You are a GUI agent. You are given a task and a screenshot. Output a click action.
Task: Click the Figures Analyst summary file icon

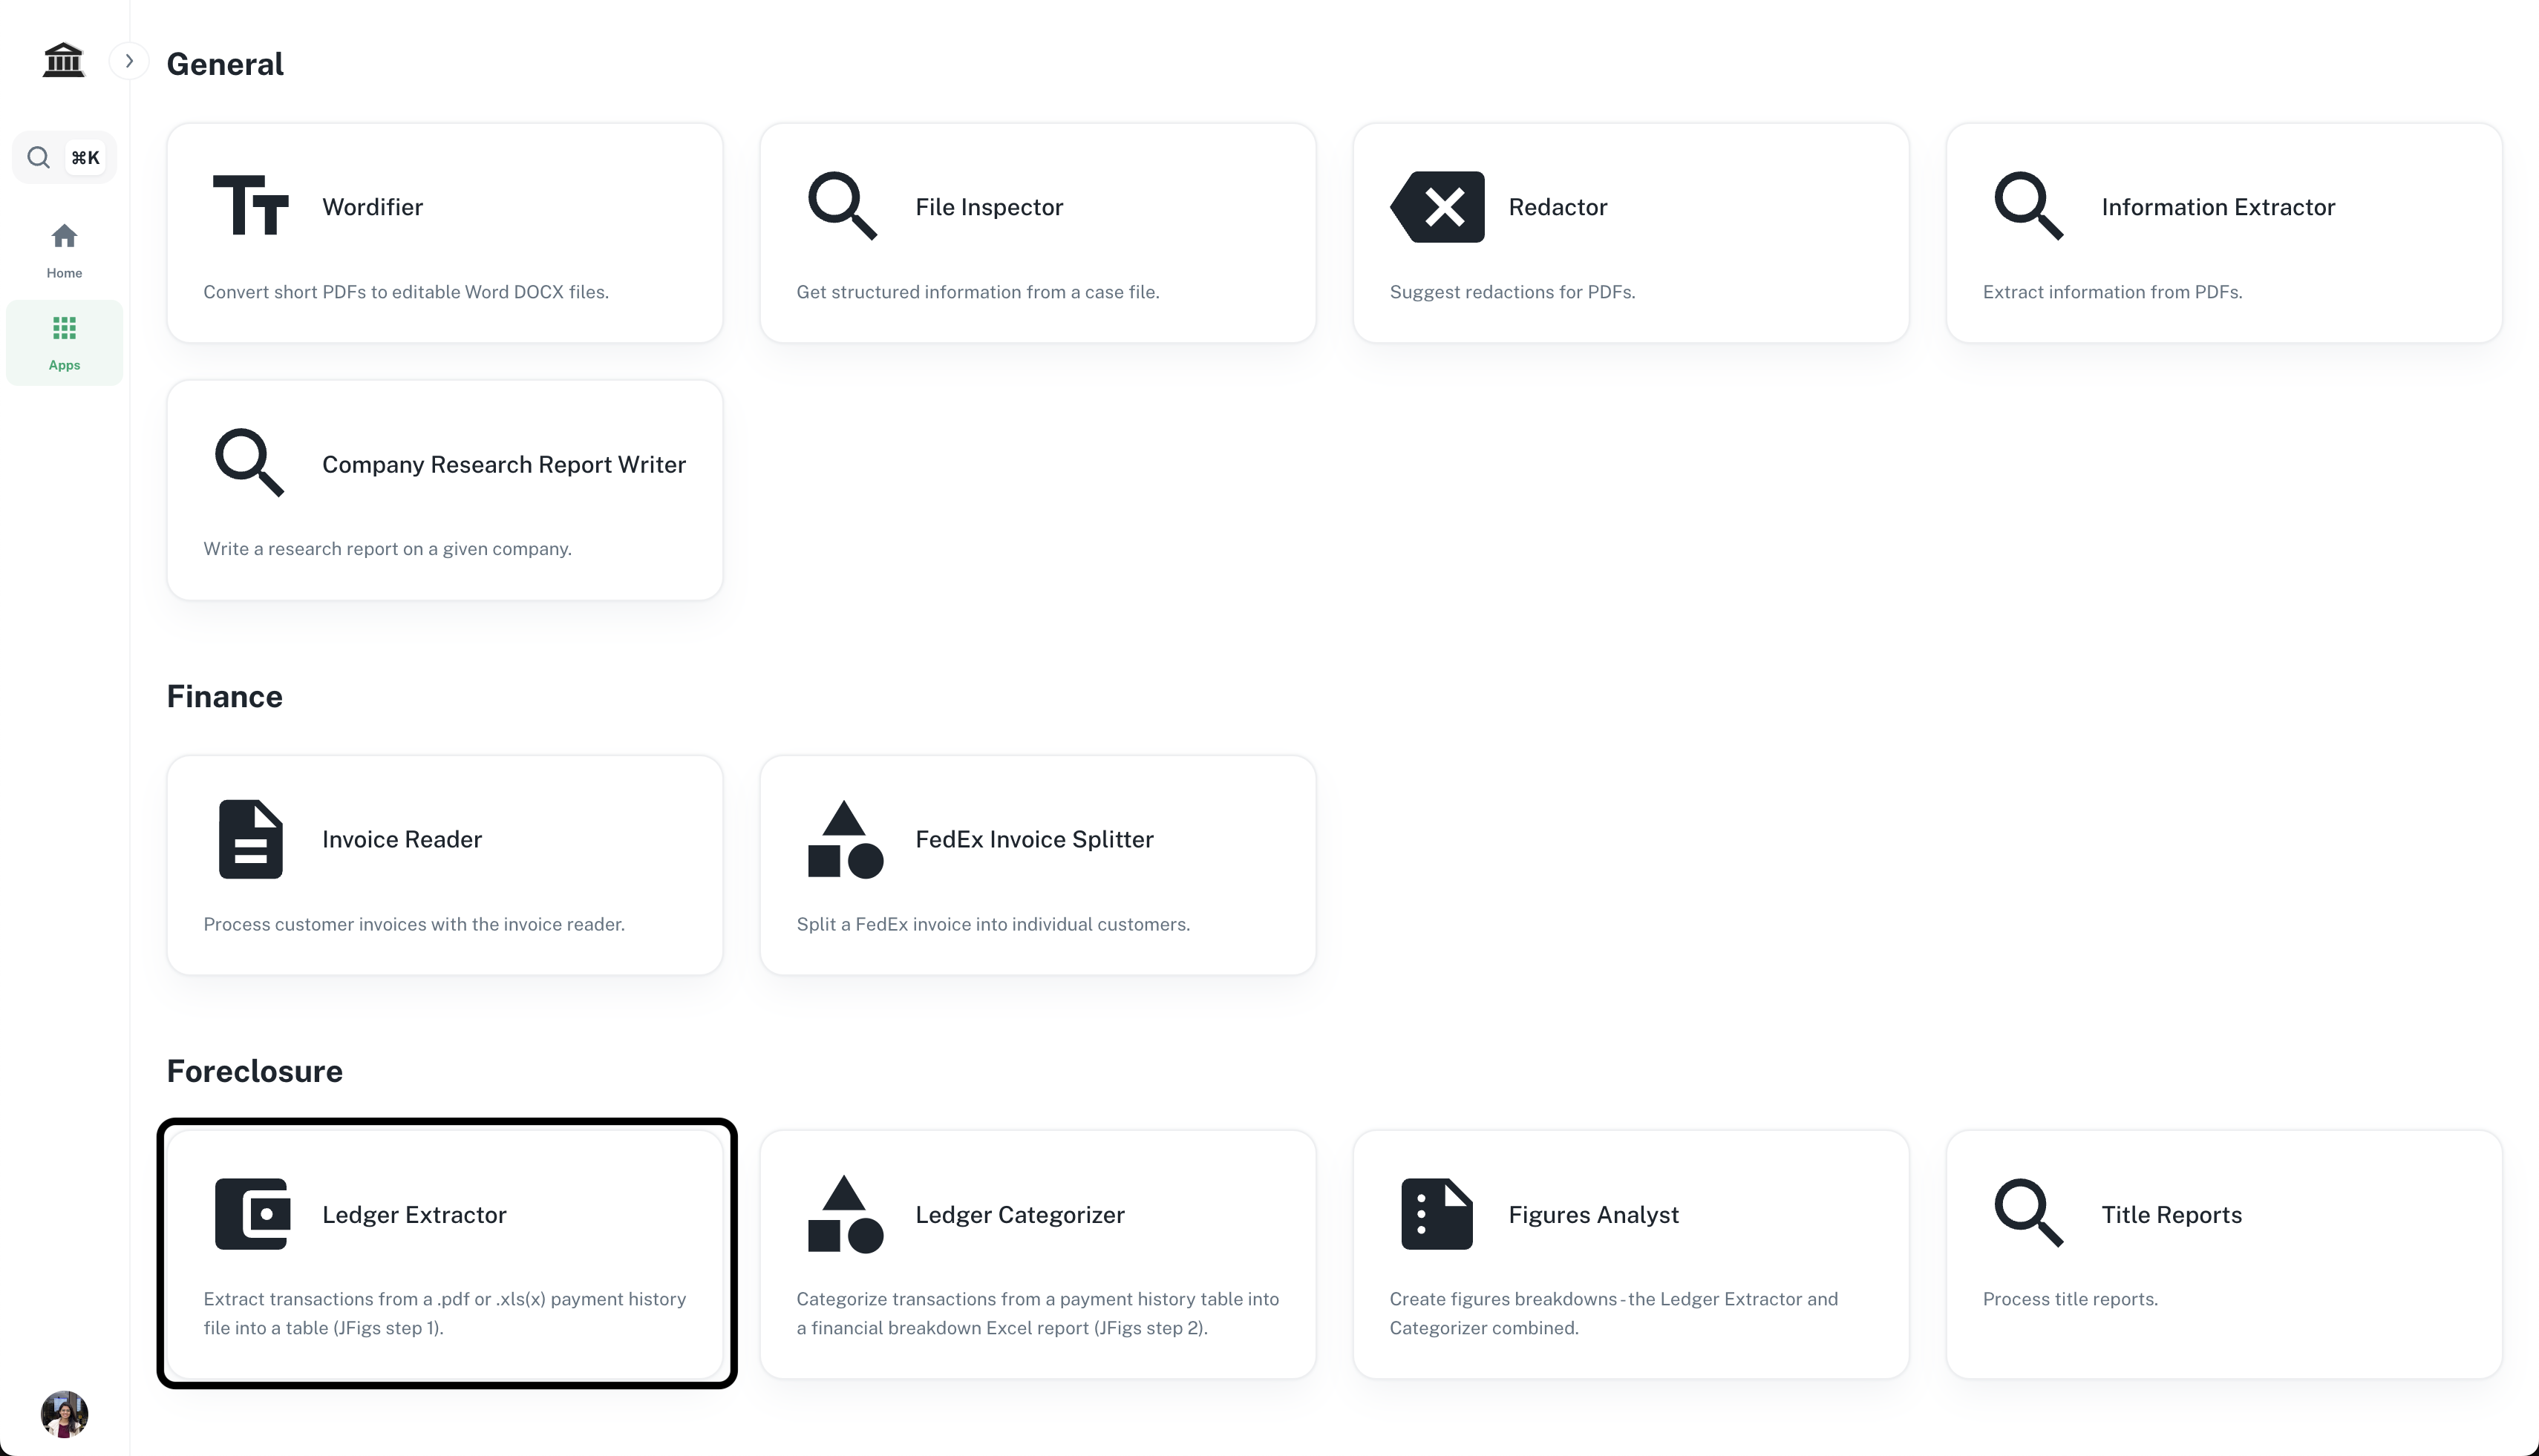point(1437,1214)
